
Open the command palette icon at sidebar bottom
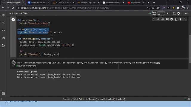(3, 94)
